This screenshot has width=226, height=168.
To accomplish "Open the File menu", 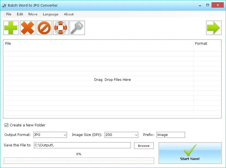I will click(9, 14).
